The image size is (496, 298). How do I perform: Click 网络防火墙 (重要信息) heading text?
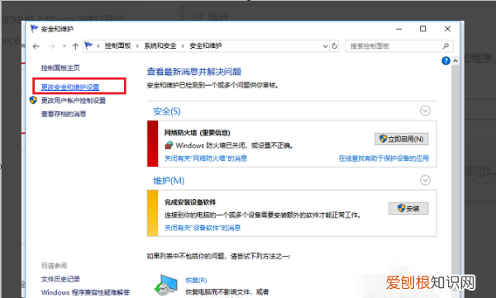coord(197,133)
